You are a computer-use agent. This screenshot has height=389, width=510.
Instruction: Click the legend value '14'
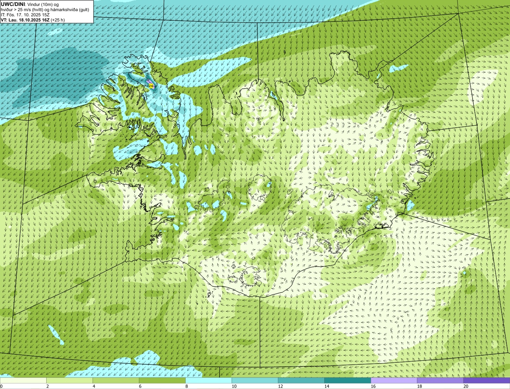click(x=327, y=386)
